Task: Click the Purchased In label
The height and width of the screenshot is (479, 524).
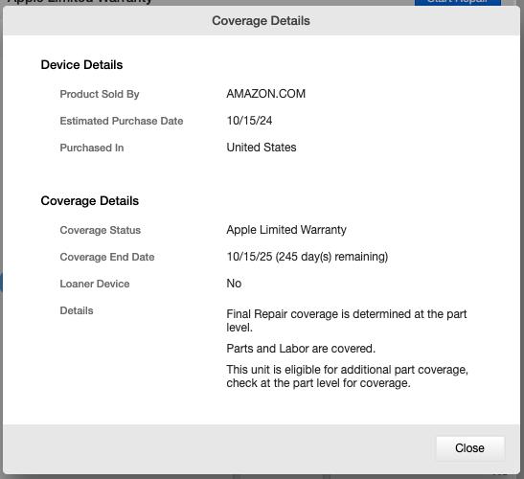Action: coord(92,148)
